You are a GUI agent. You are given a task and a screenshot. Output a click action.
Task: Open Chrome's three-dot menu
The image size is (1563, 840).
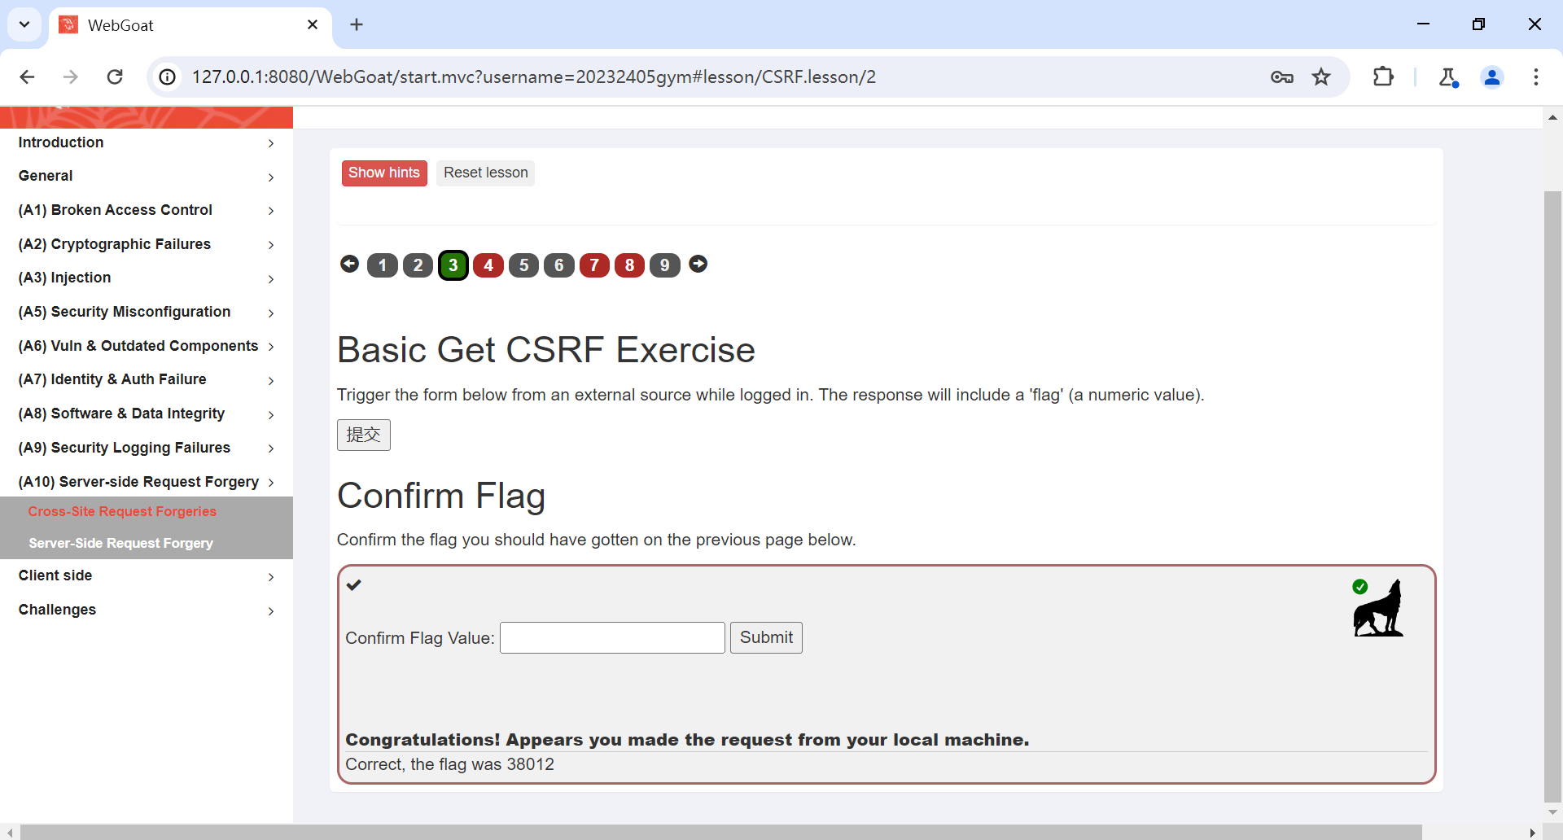pyautogui.click(x=1536, y=77)
